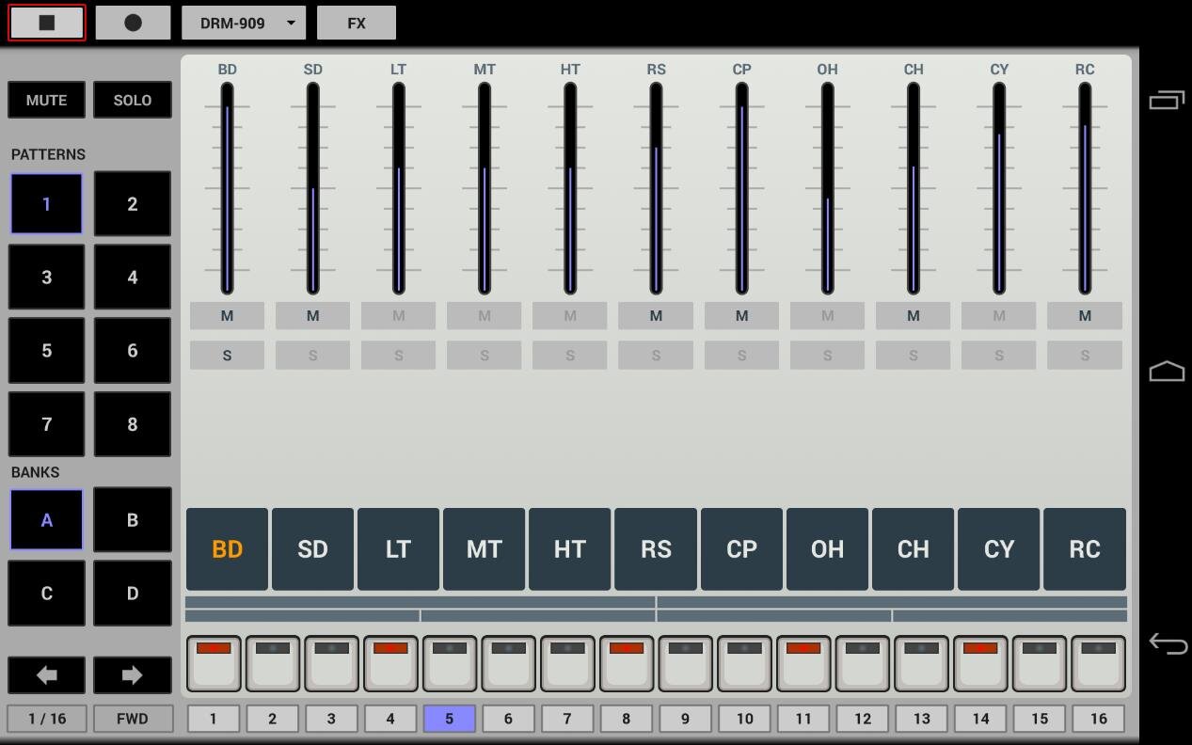
Task: Click the left arrow navigation icon
Action: (x=46, y=674)
